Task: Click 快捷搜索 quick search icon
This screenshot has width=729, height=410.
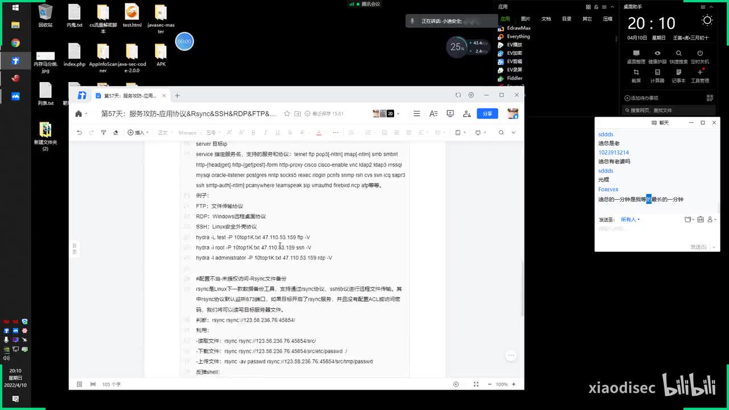Action: pos(678,56)
